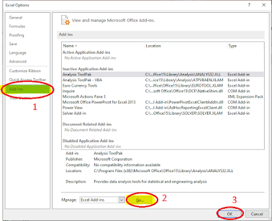Open the Manage Excel Add-ins dropdown

[x=122, y=200]
